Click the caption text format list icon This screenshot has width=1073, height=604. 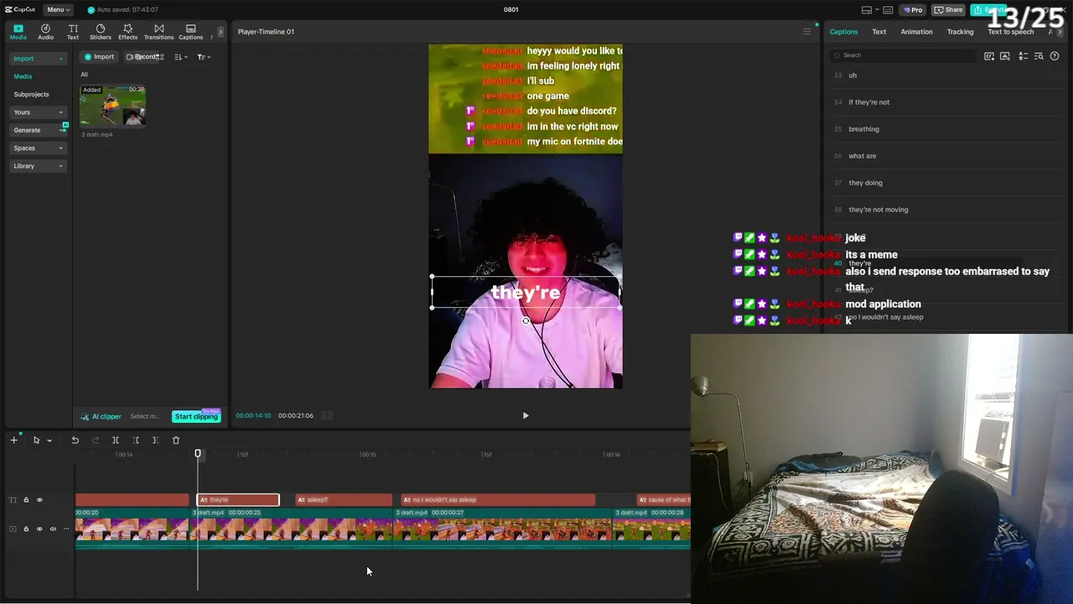[x=1023, y=56]
